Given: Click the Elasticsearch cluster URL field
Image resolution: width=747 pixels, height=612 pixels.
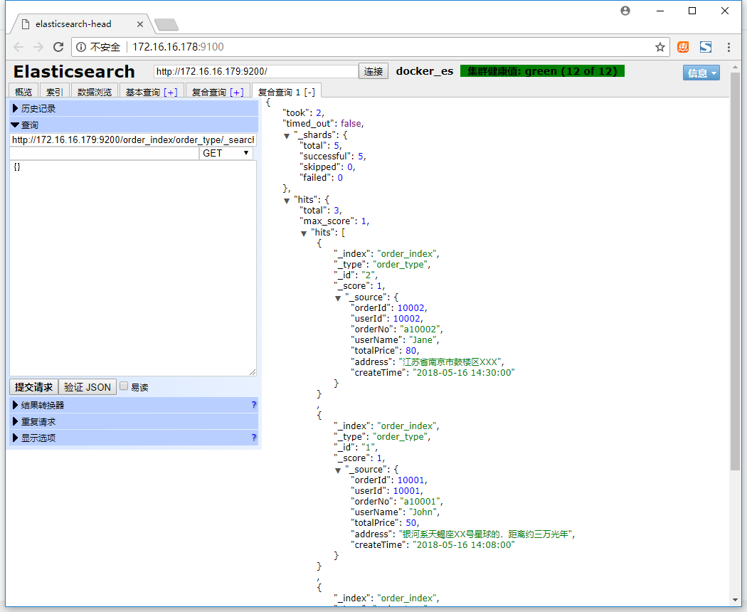Looking at the screenshot, I should coord(256,71).
